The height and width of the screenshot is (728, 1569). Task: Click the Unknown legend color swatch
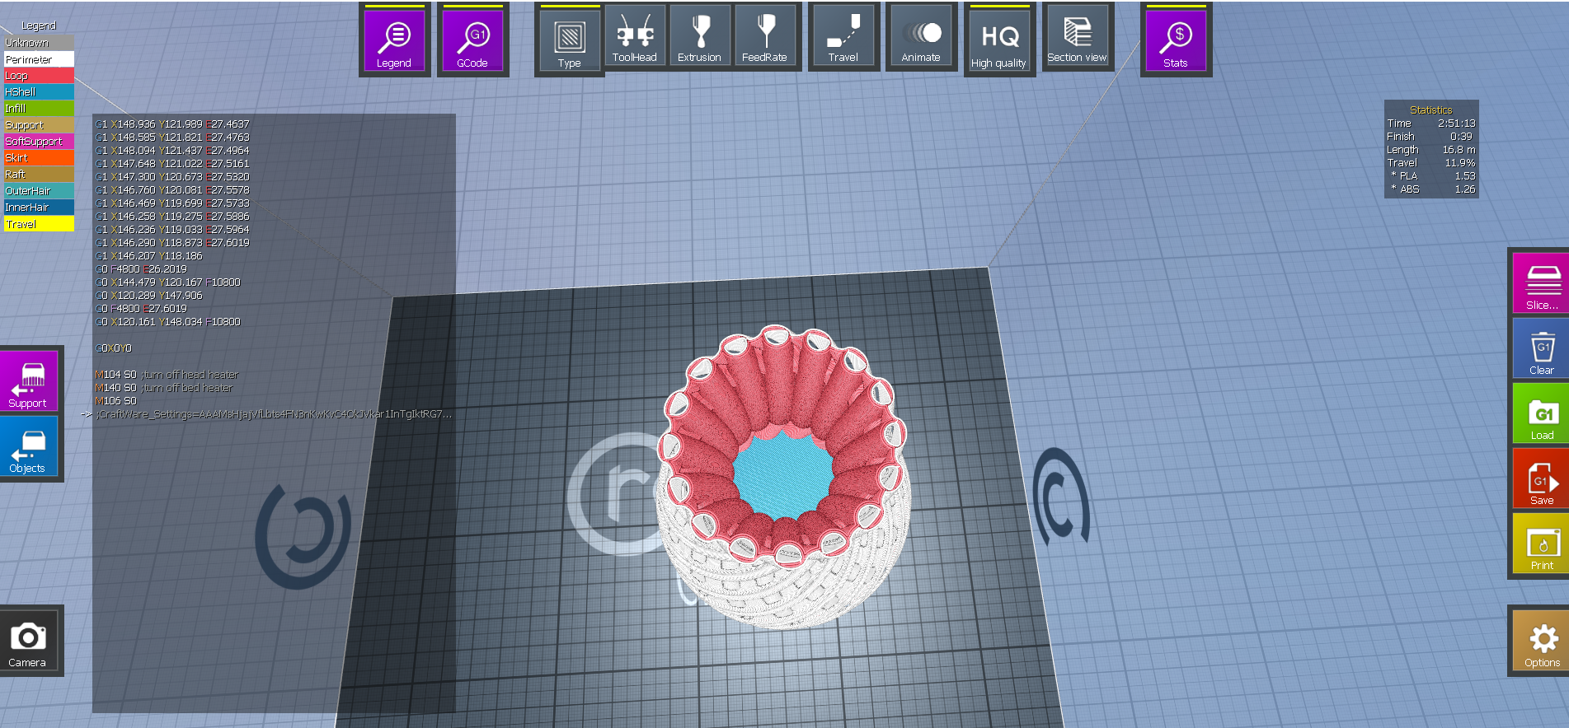point(39,43)
